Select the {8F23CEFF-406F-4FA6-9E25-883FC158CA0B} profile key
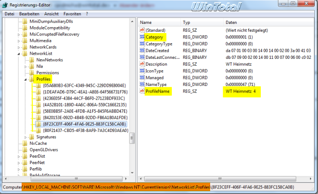Screen dimensions: 318x194 click(84, 124)
